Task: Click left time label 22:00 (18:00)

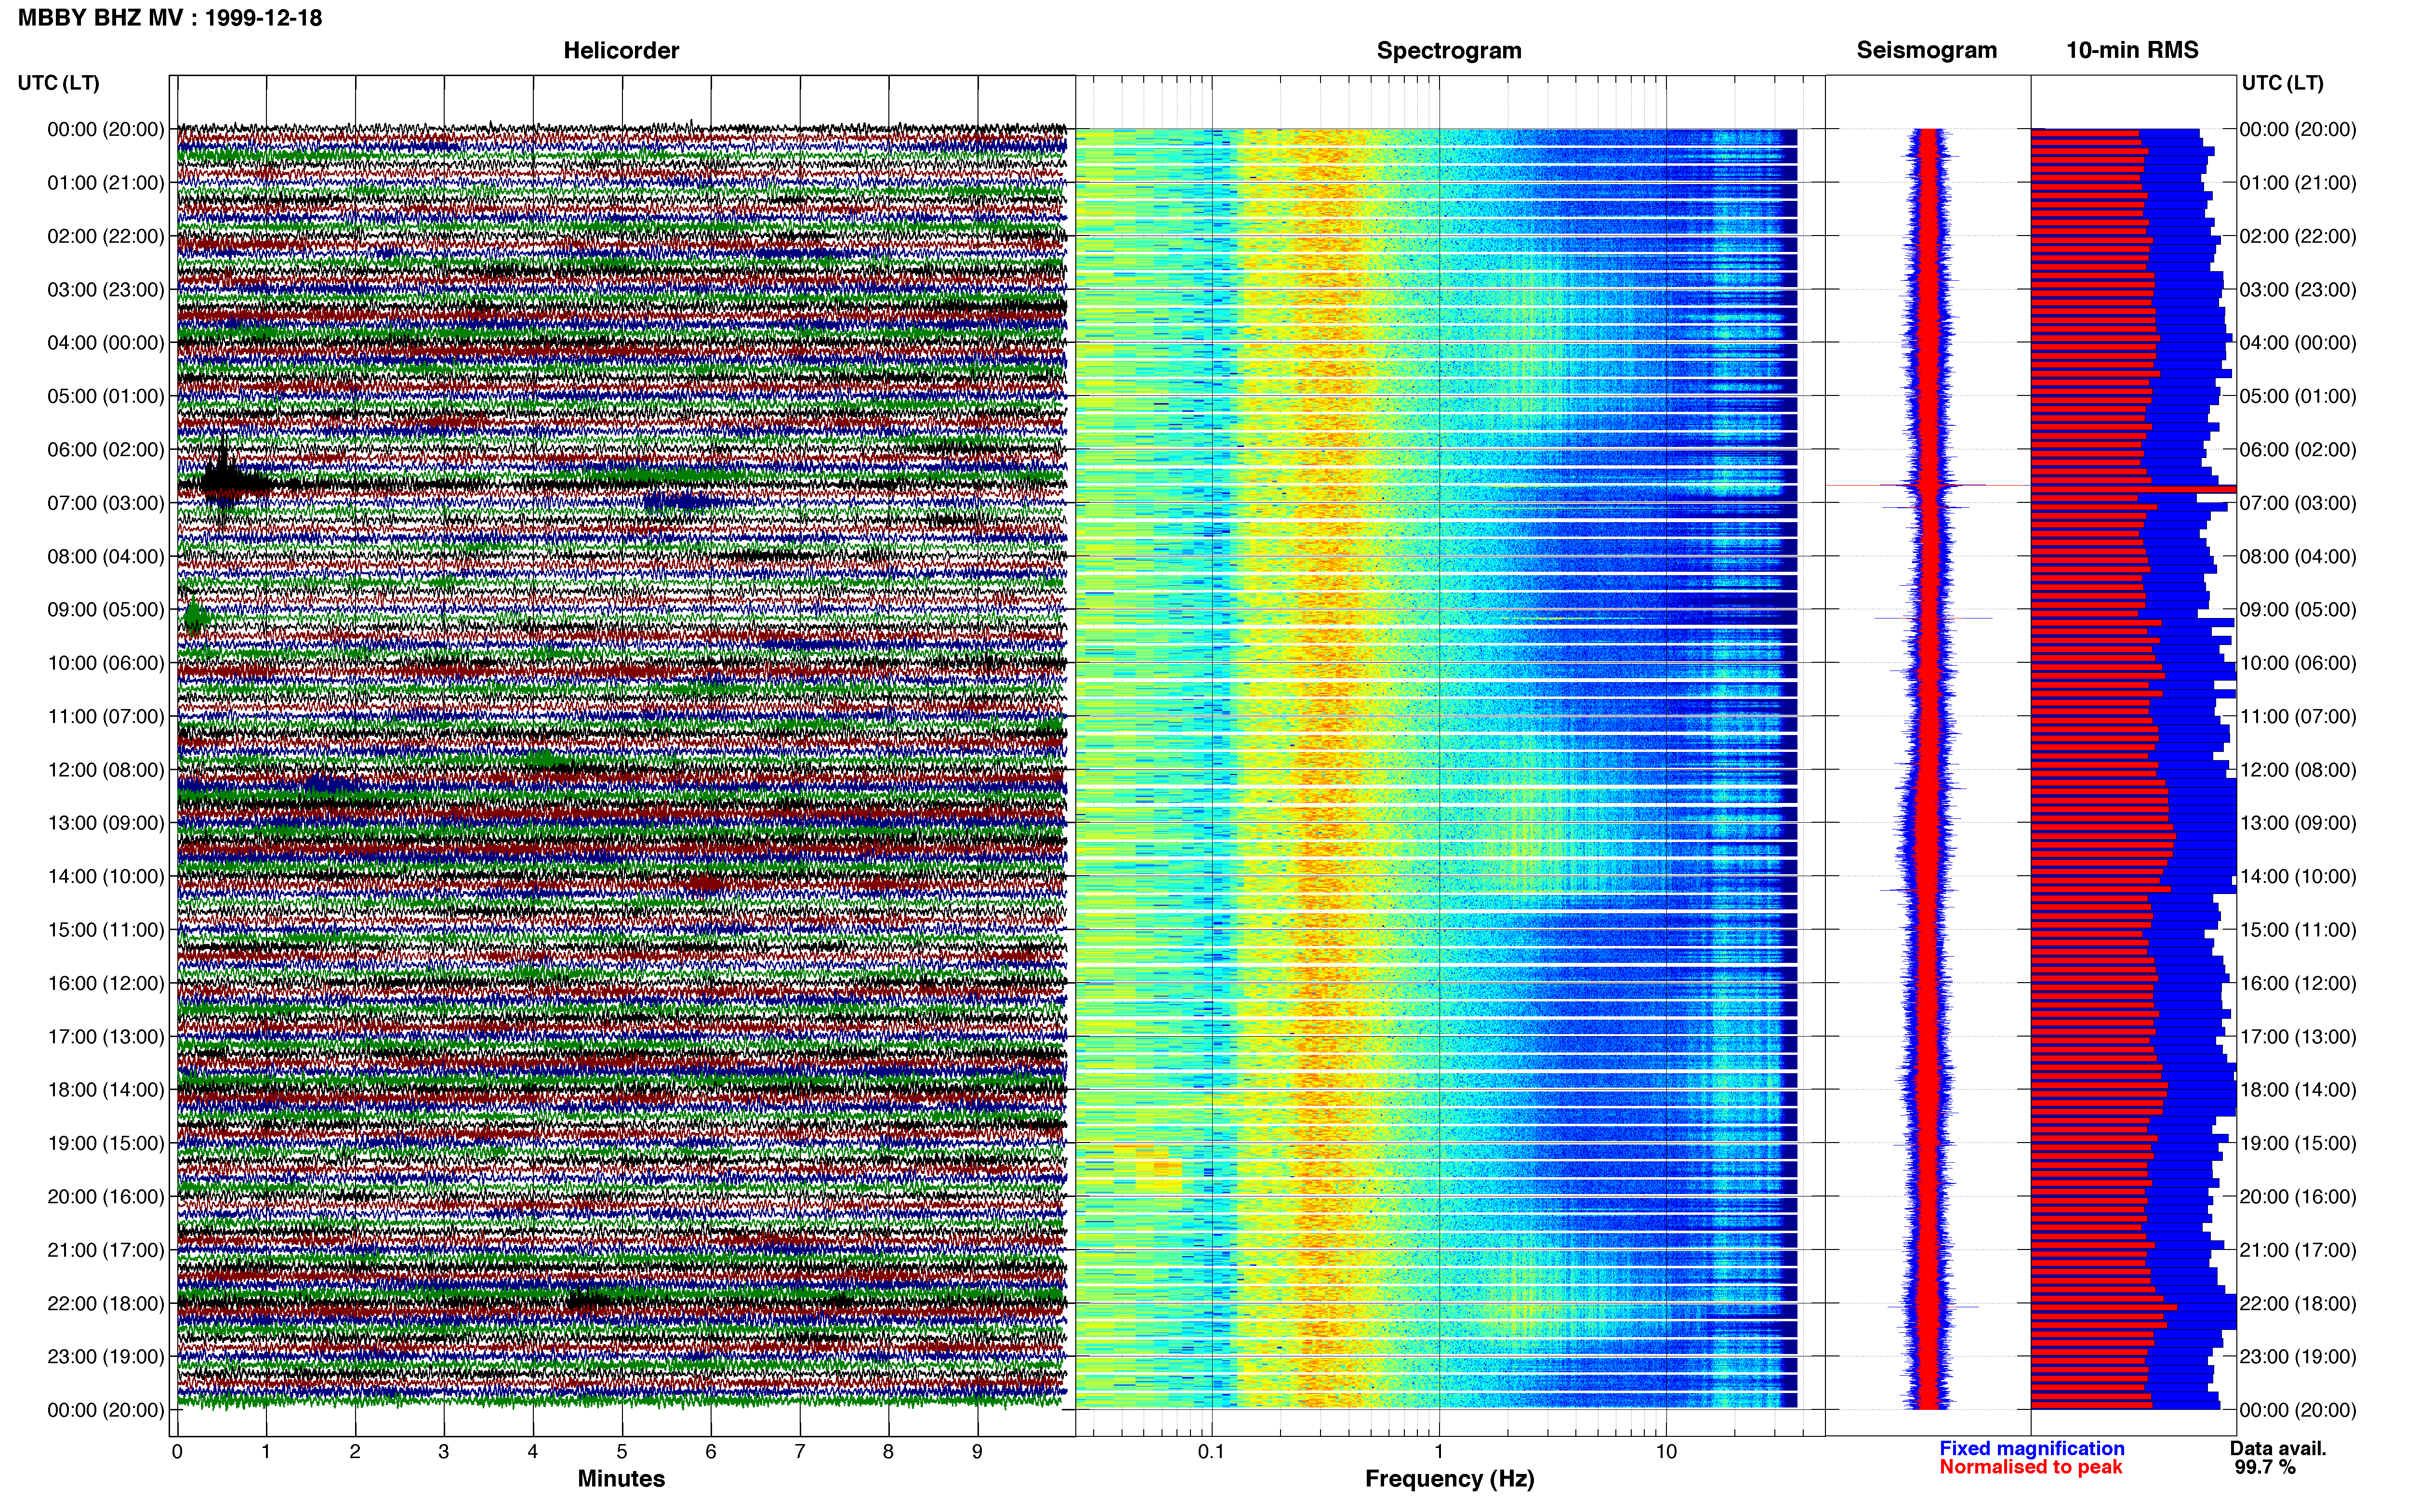Action: [x=106, y=1304]
